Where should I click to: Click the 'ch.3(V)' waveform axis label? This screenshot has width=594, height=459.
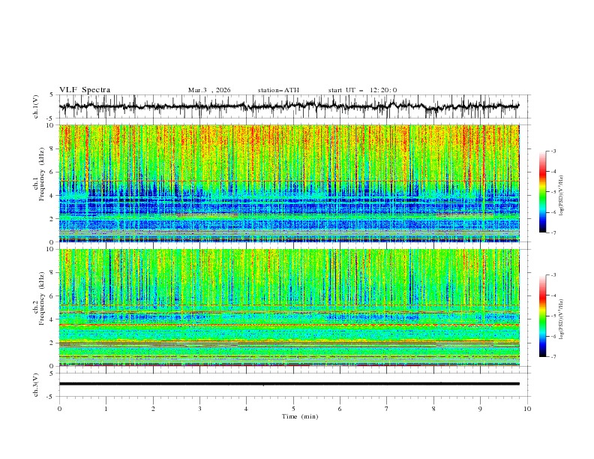pyautogui.click(x=36, y=385)
